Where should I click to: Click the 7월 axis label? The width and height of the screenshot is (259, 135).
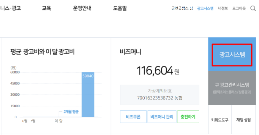pos(33,121)
